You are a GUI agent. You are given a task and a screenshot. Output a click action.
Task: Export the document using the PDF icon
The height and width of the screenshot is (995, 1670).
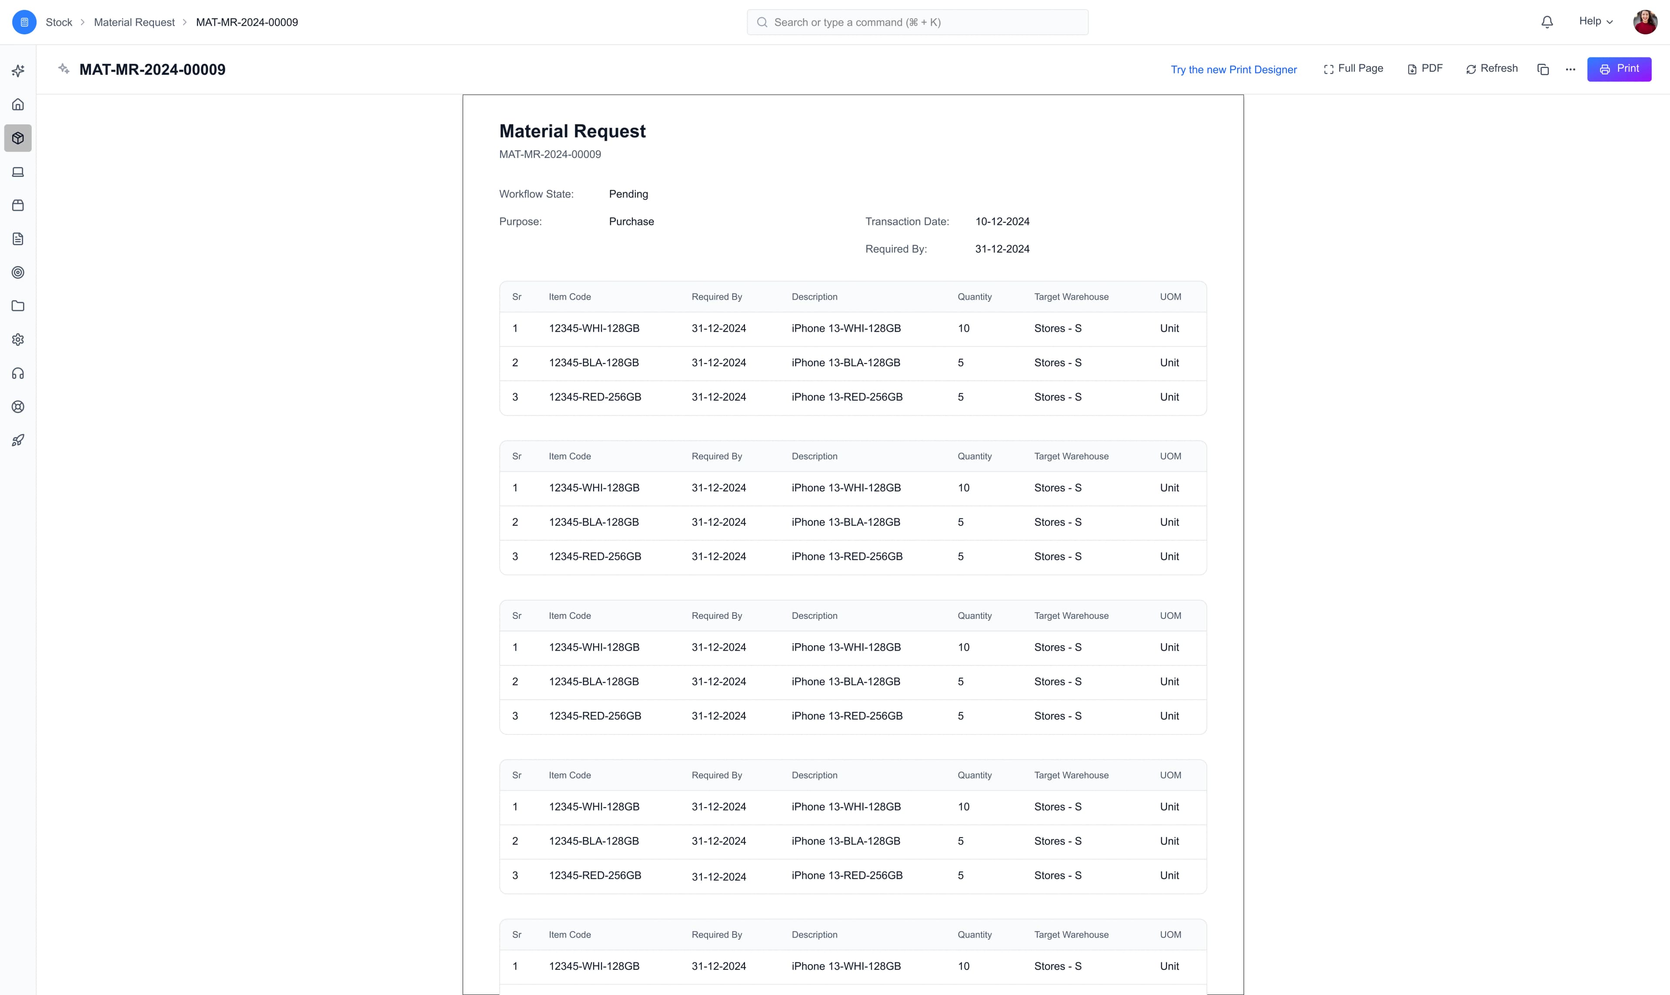[1425, 68]
